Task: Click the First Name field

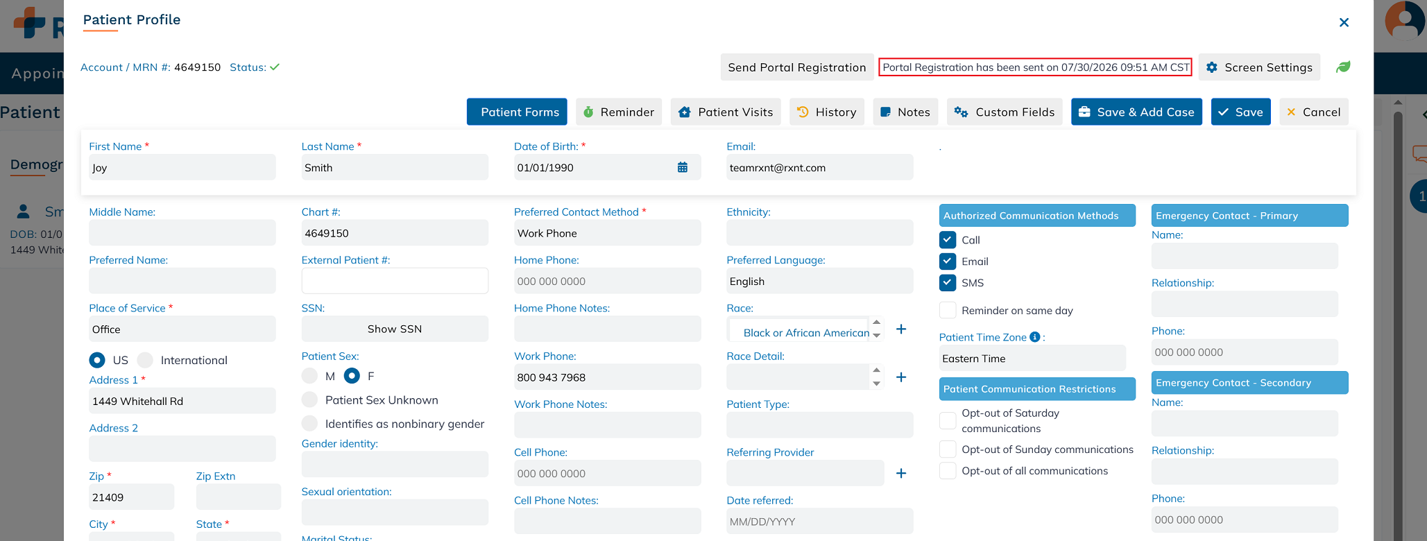Action: [x=182, y=167]
